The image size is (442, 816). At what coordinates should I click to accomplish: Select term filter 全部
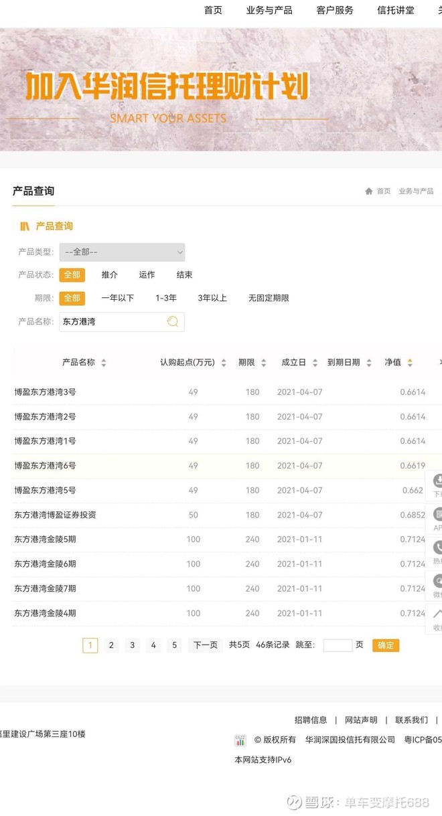coord(72,299)
